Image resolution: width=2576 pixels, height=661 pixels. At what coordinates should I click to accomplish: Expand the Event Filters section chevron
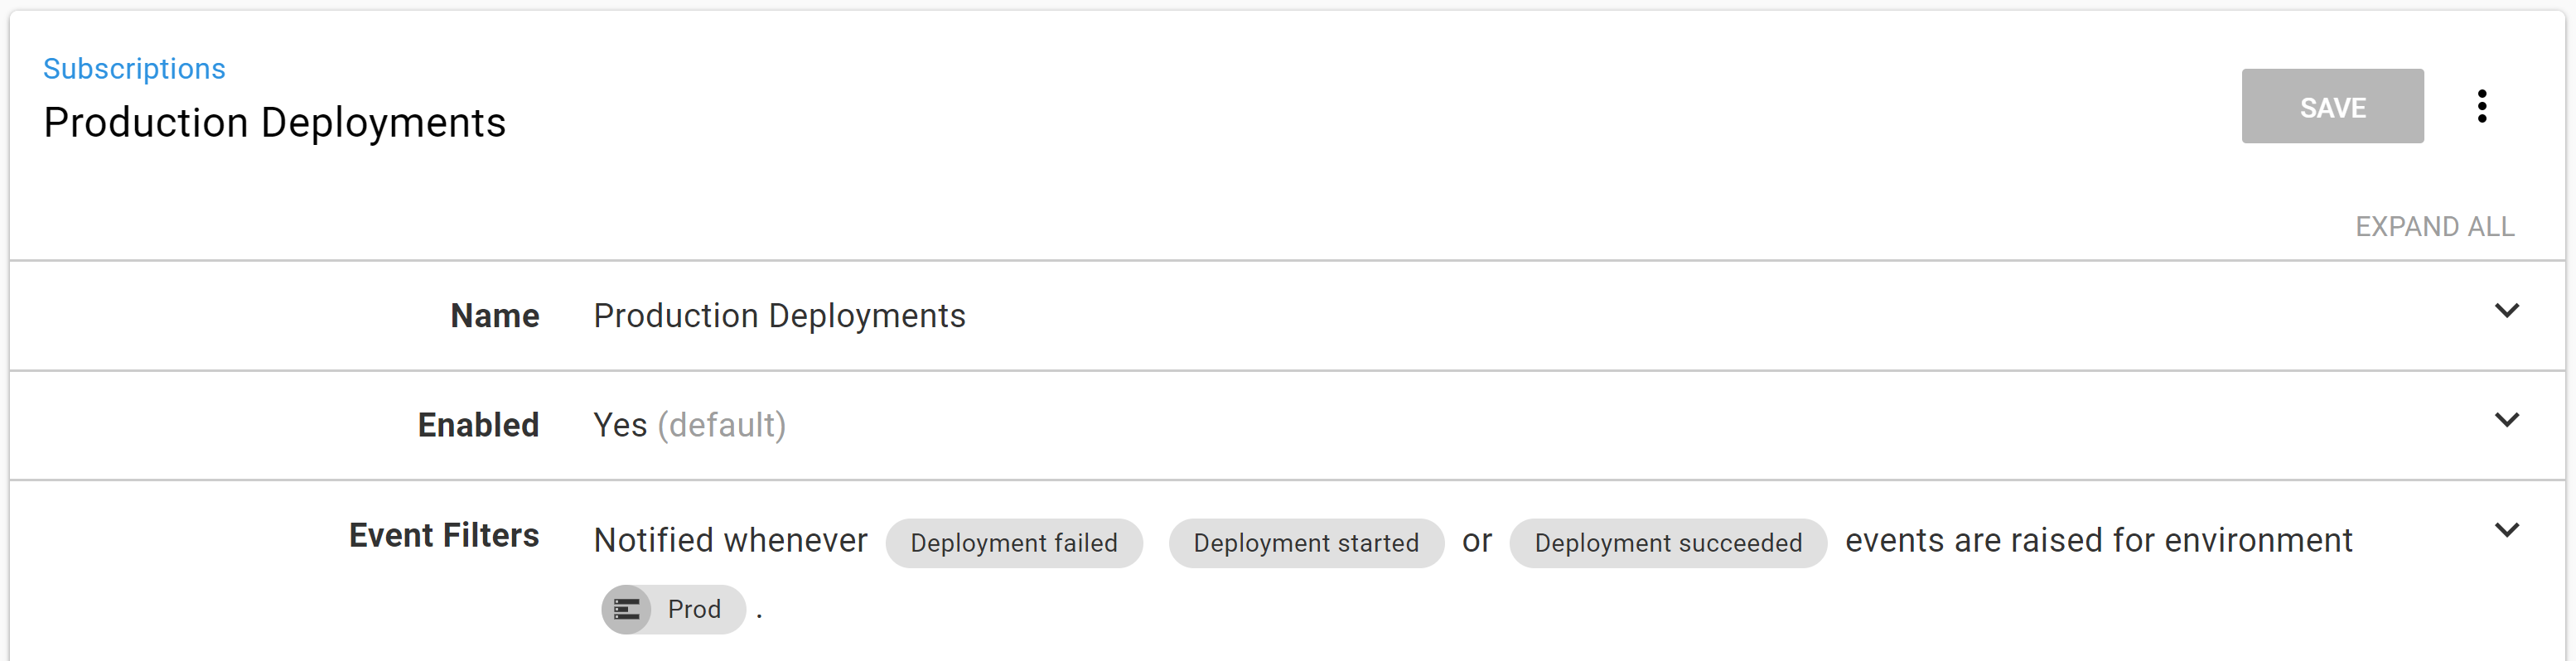pyautogui.click(x=2506, y=530)
